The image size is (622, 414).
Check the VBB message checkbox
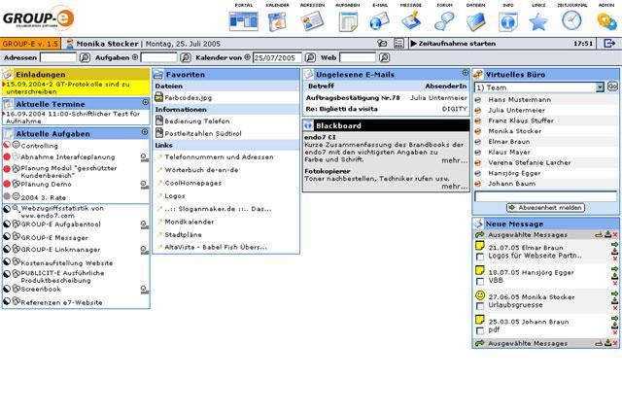click(x=480, y=282)
